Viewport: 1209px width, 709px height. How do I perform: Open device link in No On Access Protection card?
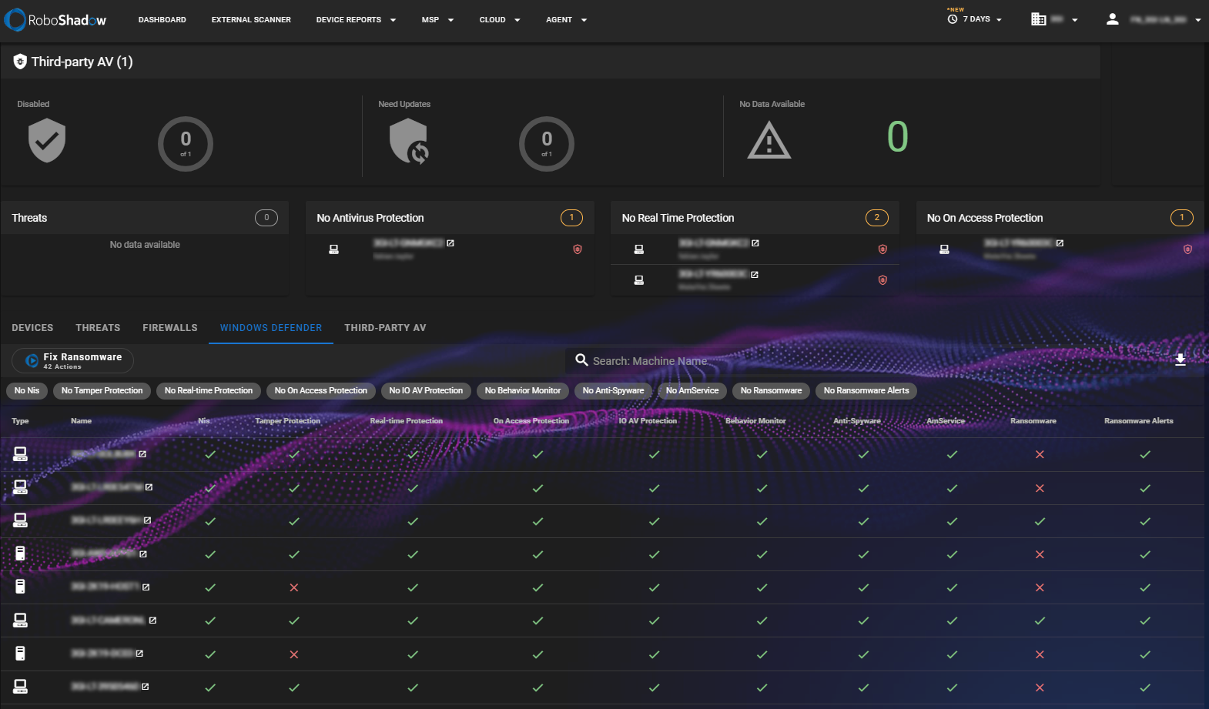[1060, 243]
